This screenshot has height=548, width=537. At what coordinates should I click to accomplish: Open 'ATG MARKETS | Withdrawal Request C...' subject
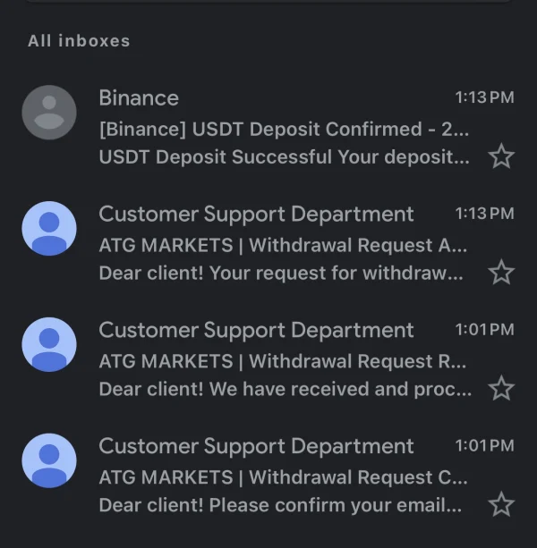point(283,477)
